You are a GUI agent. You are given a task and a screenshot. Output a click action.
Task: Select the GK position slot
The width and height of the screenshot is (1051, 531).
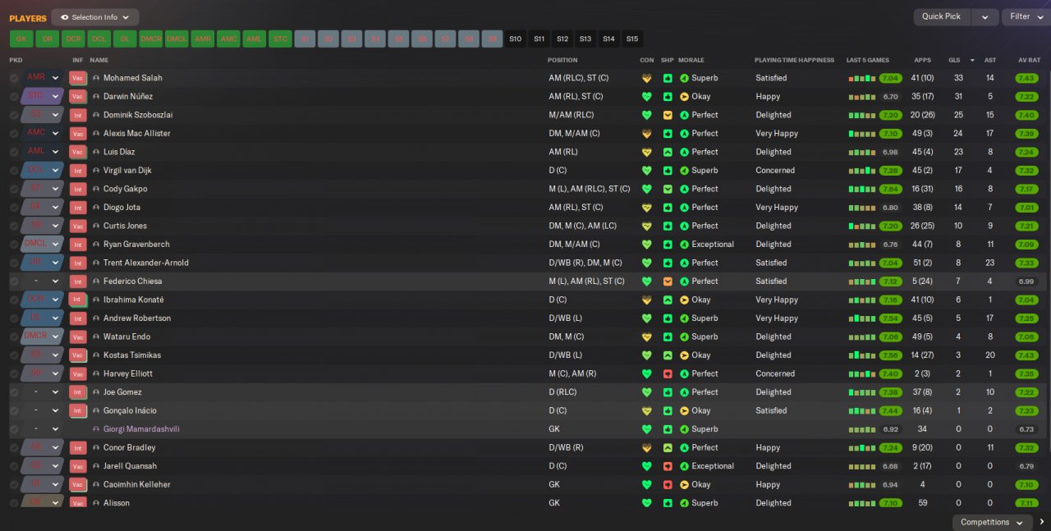[x=21, y=39]
